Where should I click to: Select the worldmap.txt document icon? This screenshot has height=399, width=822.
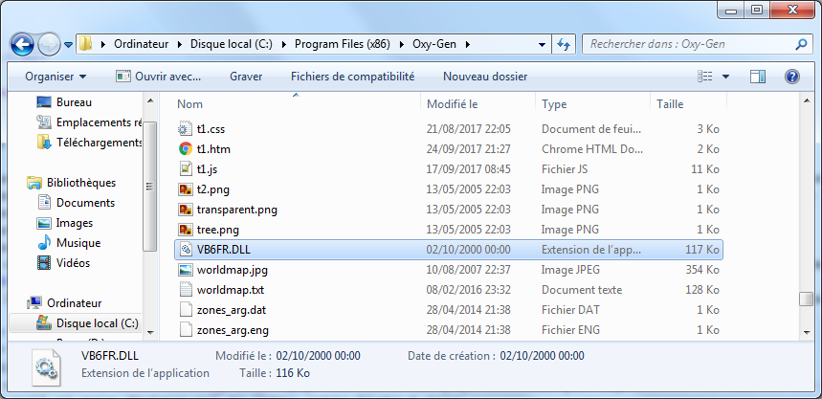185,290
